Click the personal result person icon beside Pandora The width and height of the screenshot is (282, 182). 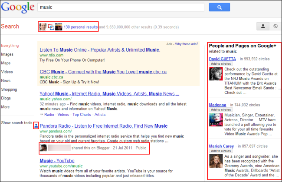(x=36, y=126)
